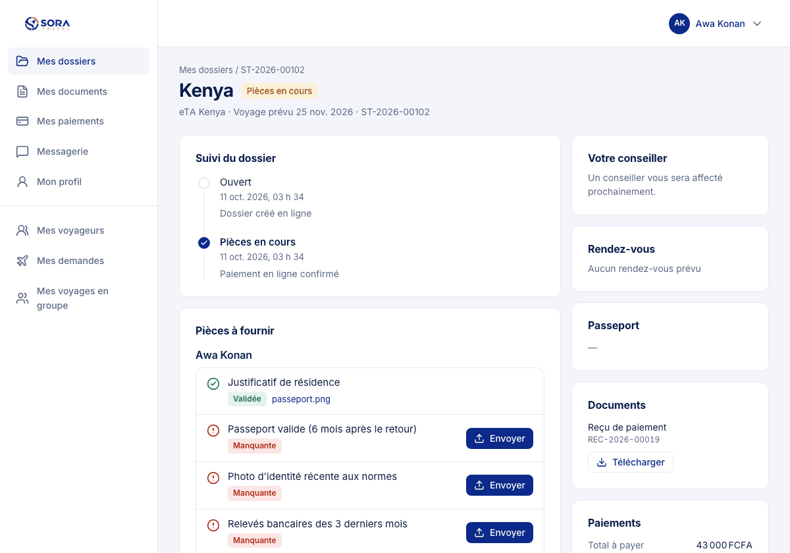Click the Pièces à fournir heading

point(235,331)
